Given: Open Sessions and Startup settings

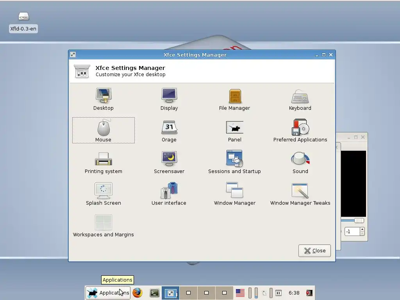Looking at the screenshot, I should tap(234, 163).
